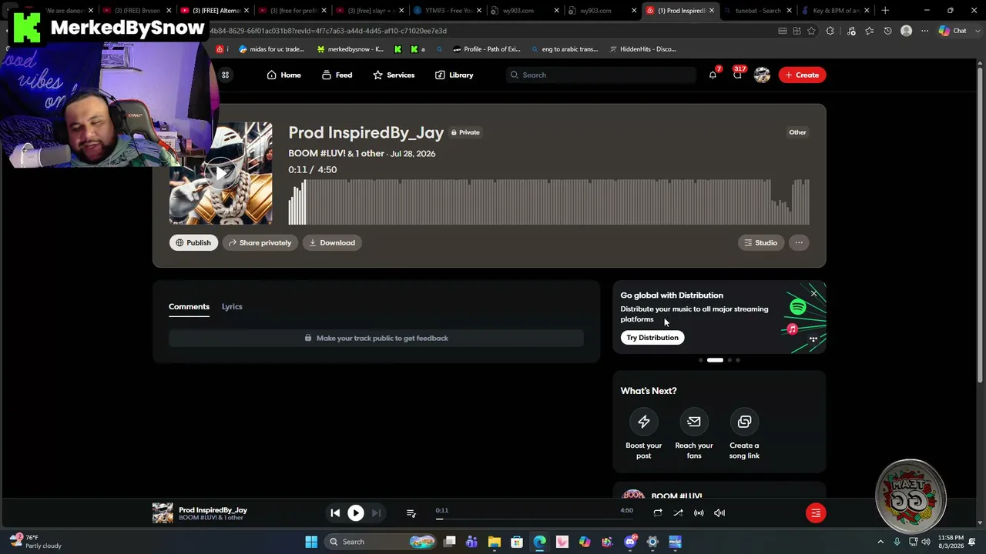Open the player track thumbnail
The width and height of the screenshot is (986, 554).
click(x=163, y=513)
